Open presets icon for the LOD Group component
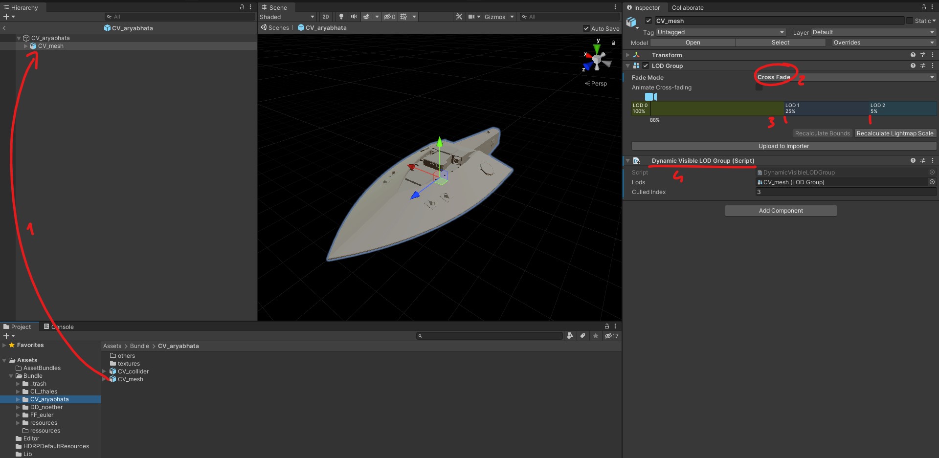The image size is (939, 458). [923, 65]
